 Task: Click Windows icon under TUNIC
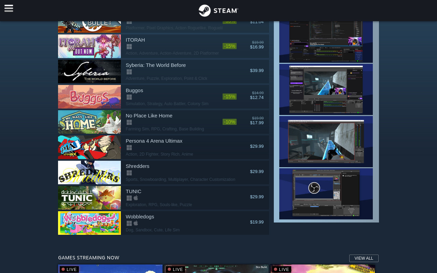(x=129, y=198)
